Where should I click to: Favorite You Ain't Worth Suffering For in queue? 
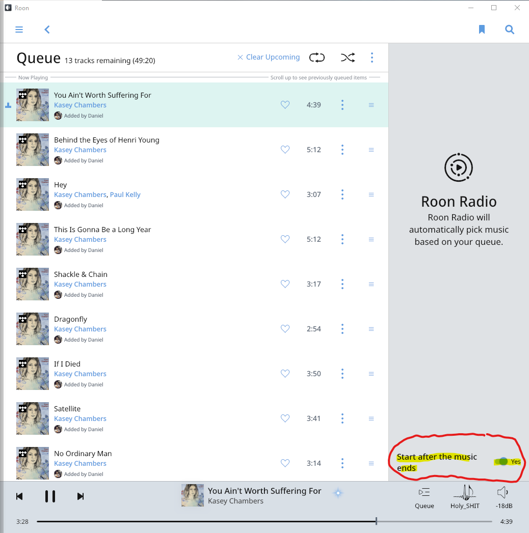(x=285, y=105)
